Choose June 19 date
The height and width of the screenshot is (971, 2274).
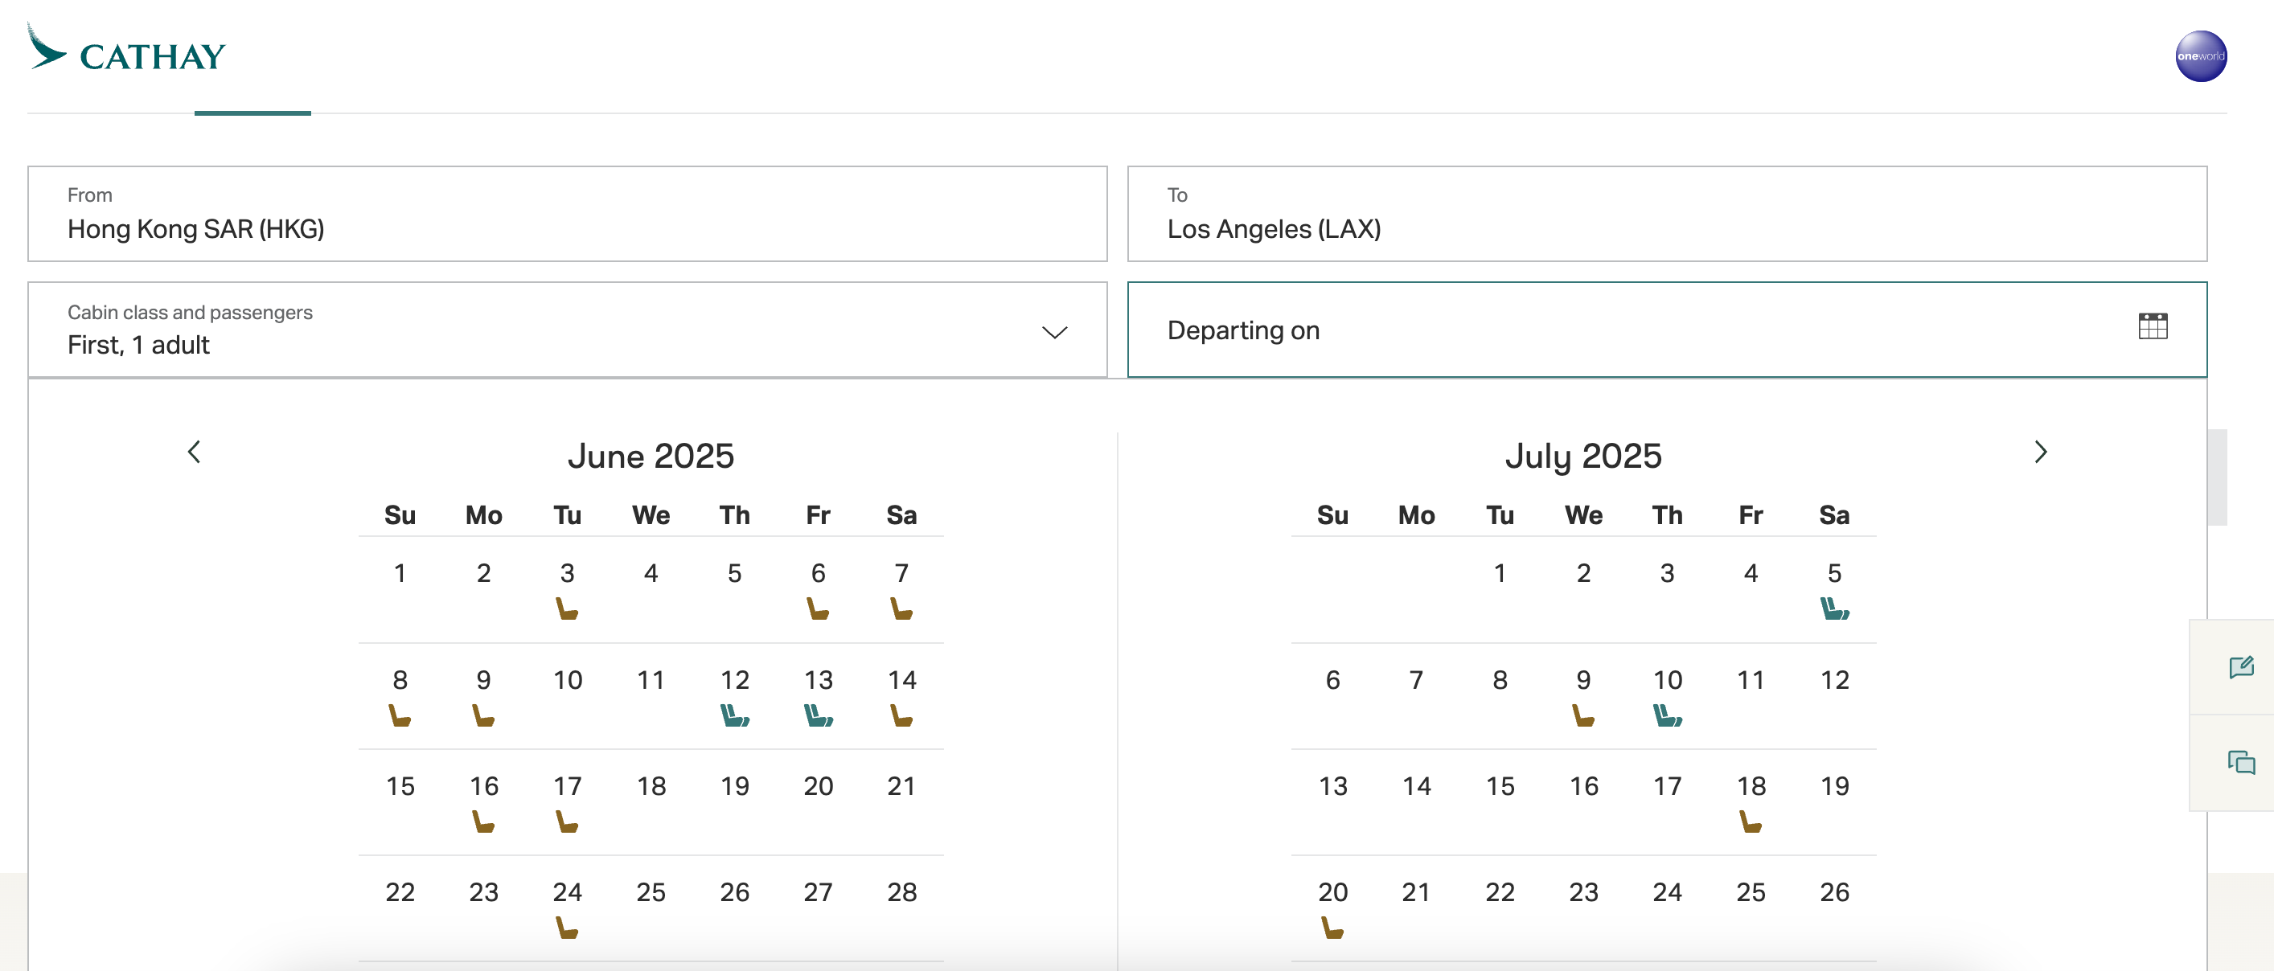[x=734, y=785]
